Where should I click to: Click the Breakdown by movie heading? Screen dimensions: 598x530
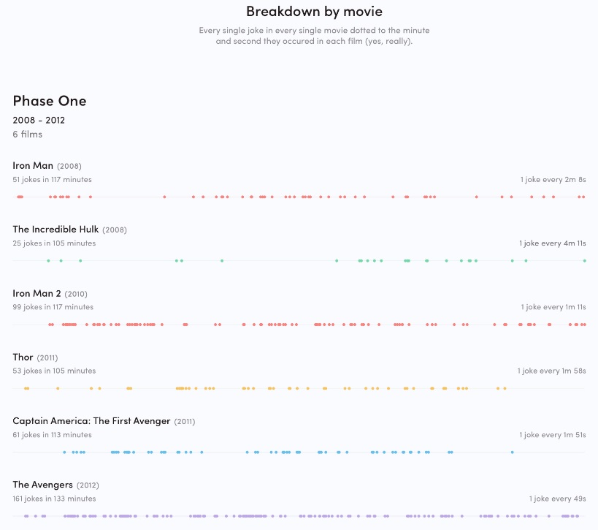click(314, 11)
